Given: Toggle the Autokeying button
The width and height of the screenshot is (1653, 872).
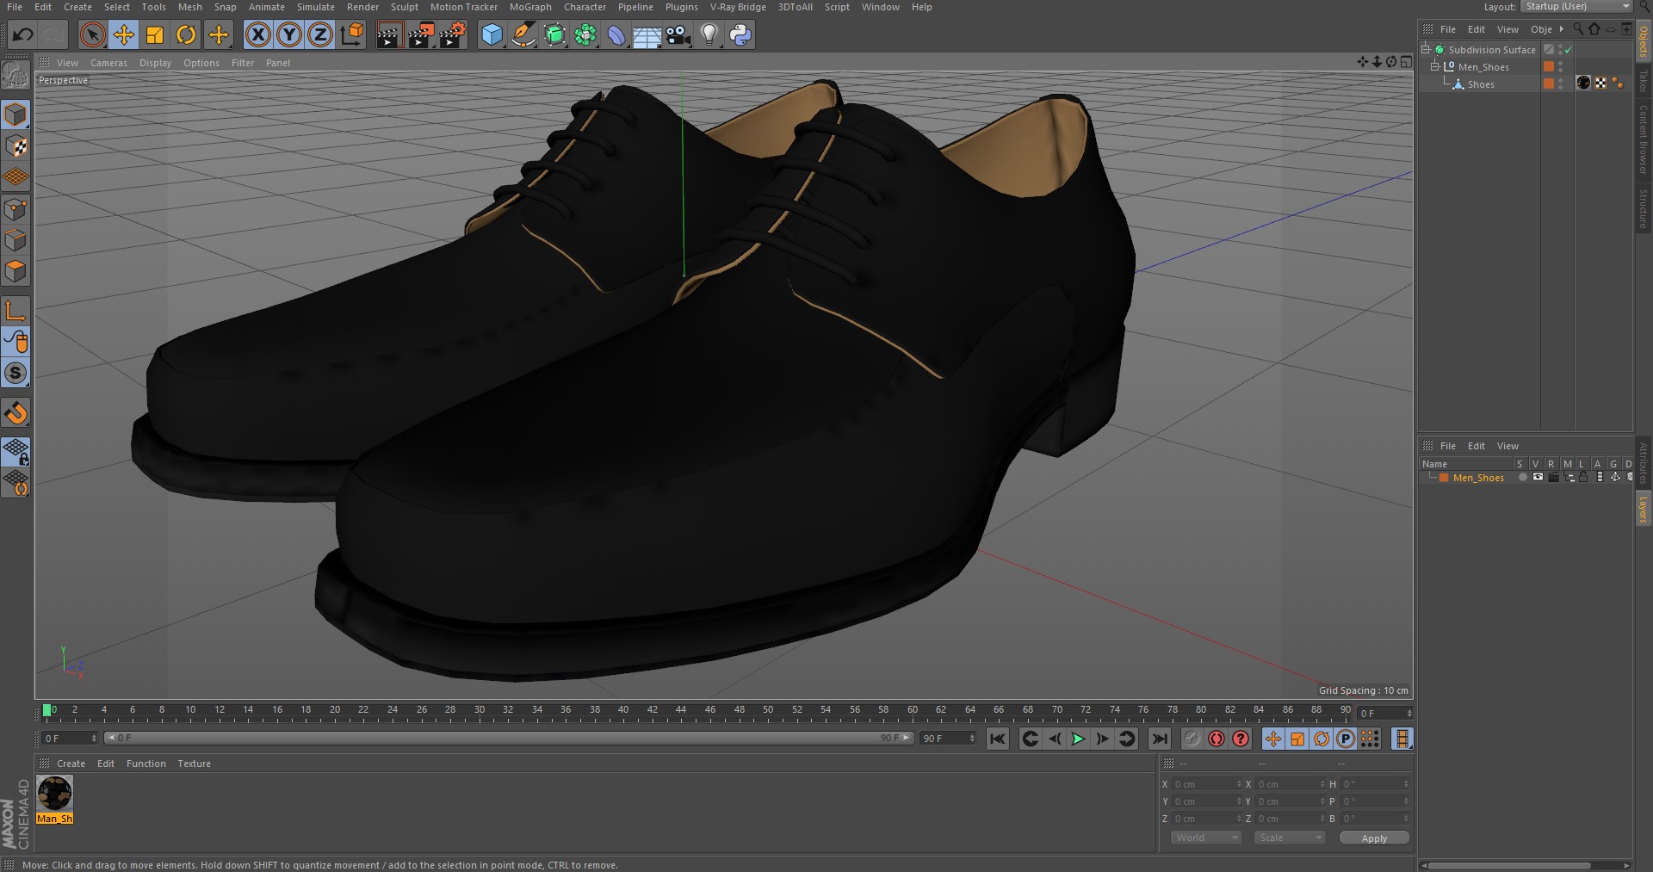Looking at the screenshot, I should point(1217,739).
